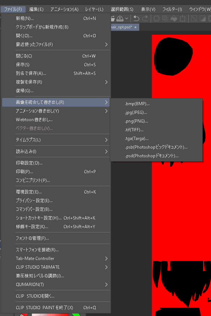Open the アニメーション(A) menu
The width and height of the screenshot is (211, 316).
coord(64,9)
